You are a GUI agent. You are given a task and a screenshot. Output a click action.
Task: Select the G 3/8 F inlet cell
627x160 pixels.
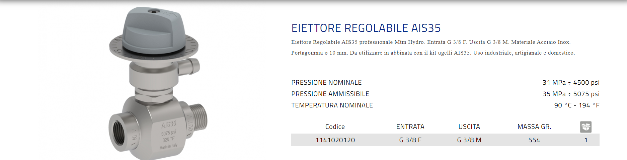[x=410, y=140]
